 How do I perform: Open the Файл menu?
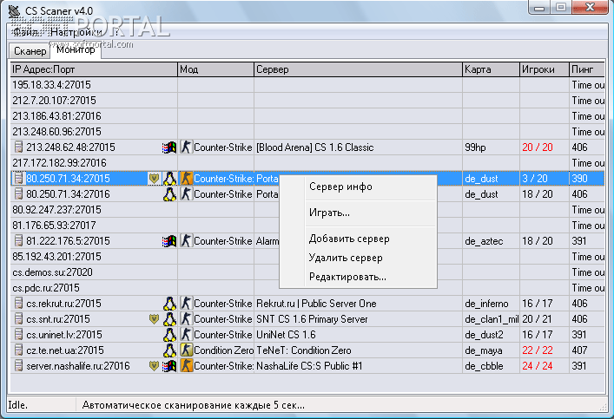26,32
